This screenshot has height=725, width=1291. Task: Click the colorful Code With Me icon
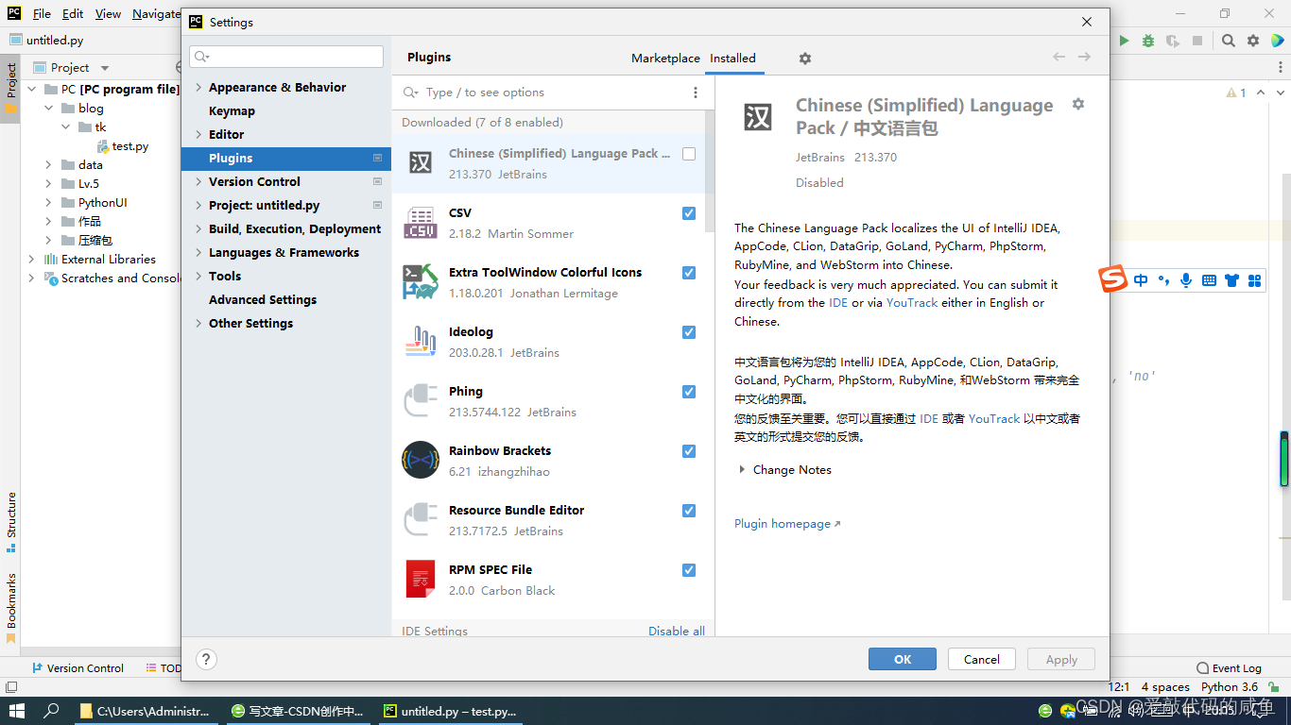pos(1278,41)
